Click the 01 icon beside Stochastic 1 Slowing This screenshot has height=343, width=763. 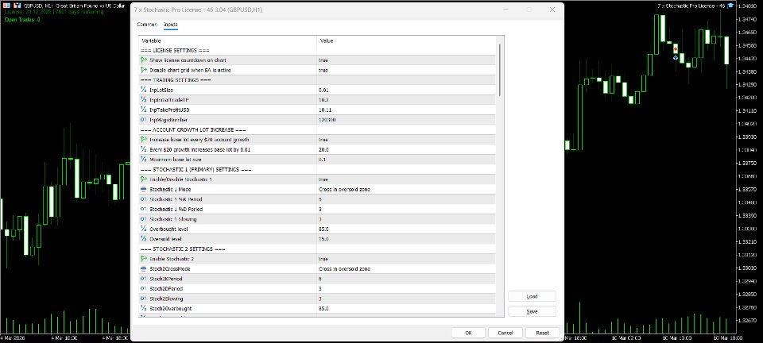tap(144, 219)
